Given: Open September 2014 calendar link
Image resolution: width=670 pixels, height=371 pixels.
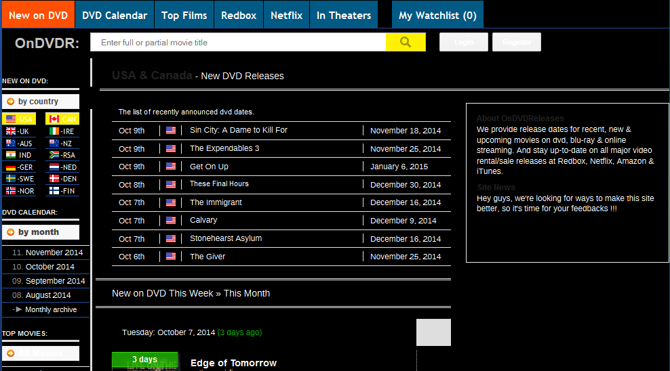Looking at the screenshot, I should click(x=55, y=280).
